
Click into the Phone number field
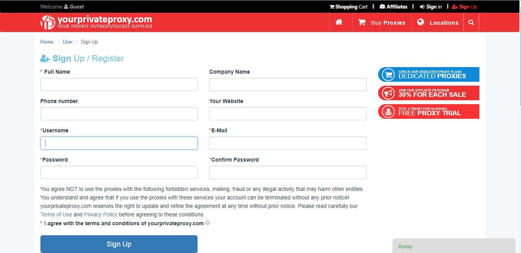119,114
